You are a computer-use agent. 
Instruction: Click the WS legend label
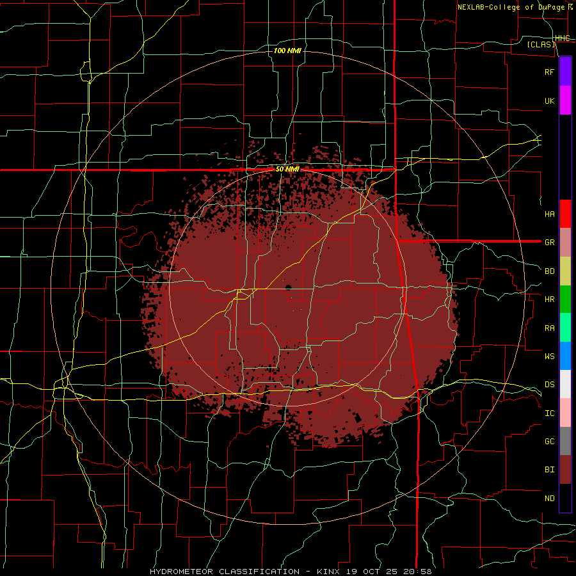click(x=549, y=356)
